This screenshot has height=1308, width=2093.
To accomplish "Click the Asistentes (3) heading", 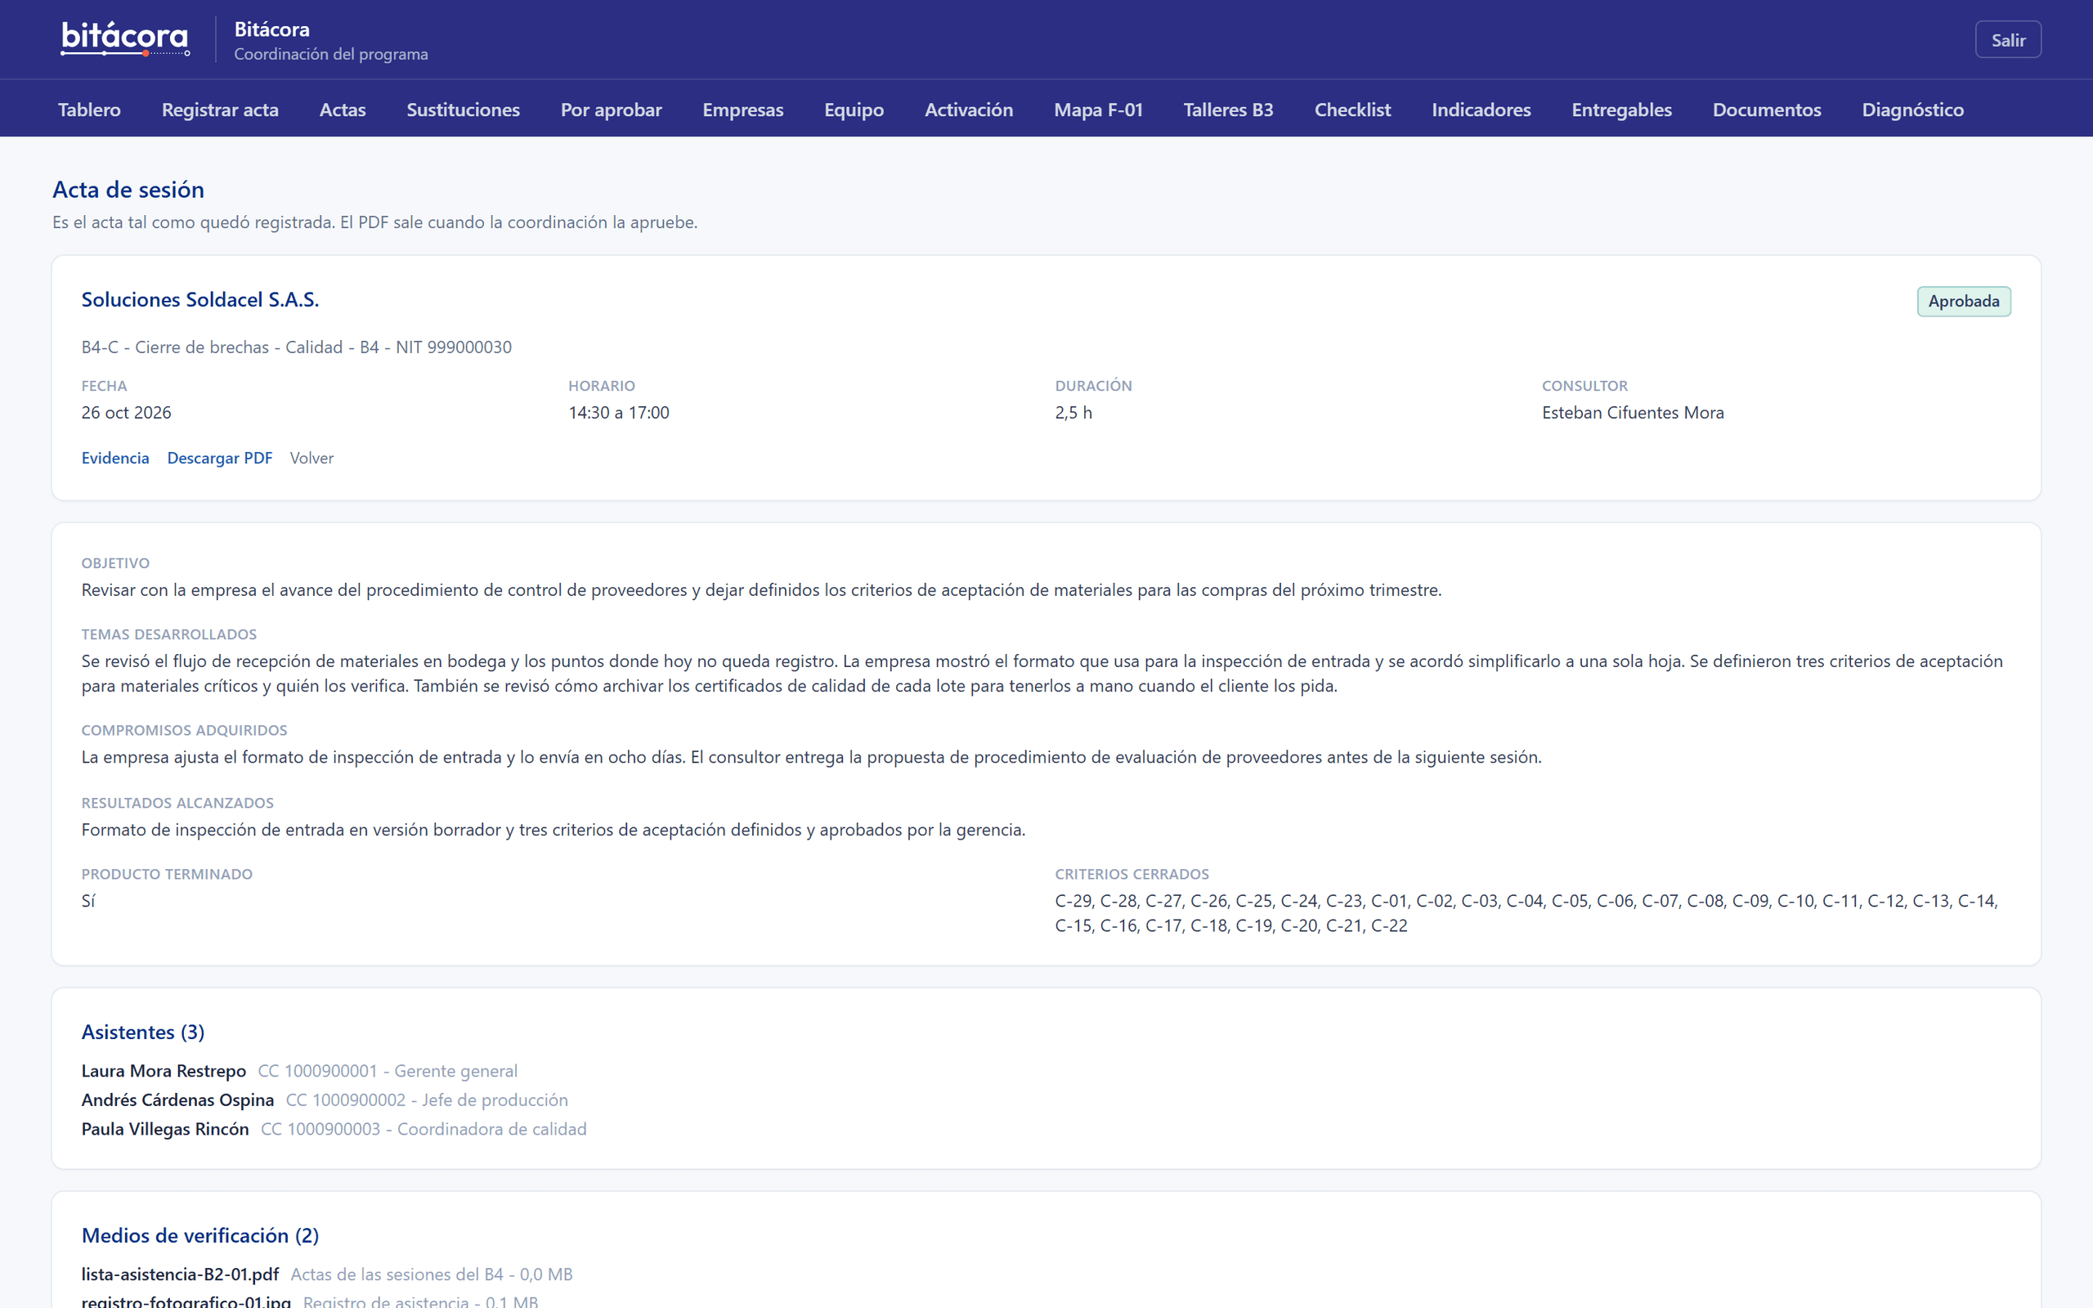I will [143, 1032].
